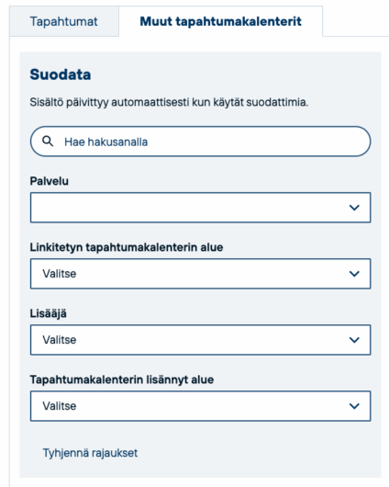Click the Linkitetyn tapahtumakalenterin alue label
This screenshot has height=487, width=389.
(x=127, y=247)
